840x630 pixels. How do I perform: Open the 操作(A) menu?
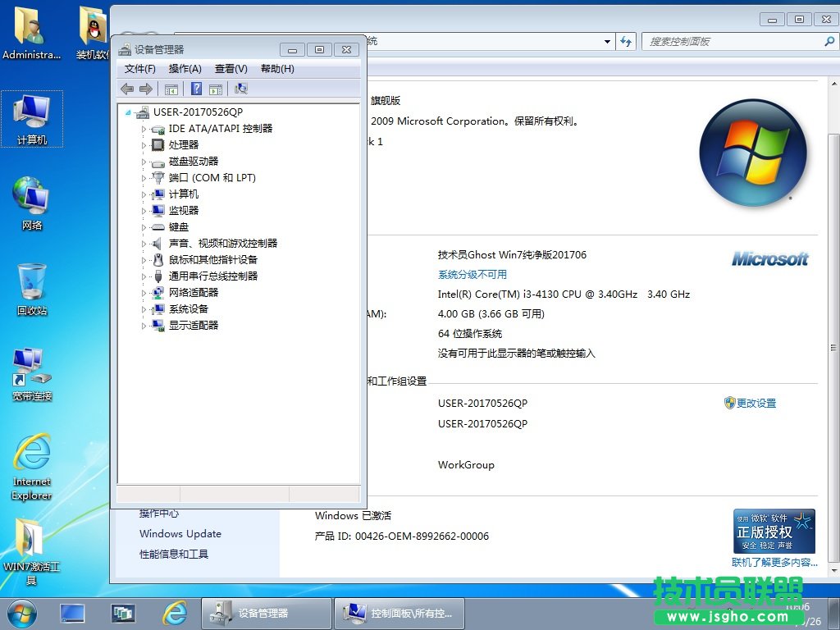tap(183, 69)
